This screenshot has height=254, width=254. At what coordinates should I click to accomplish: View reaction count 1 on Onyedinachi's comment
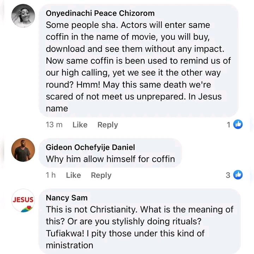pos(229,125)
